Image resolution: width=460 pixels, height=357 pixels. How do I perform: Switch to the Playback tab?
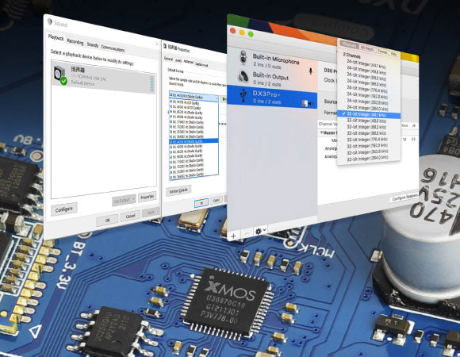click(x=56, y=37)
